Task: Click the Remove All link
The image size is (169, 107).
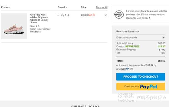Action: point(102,7)
